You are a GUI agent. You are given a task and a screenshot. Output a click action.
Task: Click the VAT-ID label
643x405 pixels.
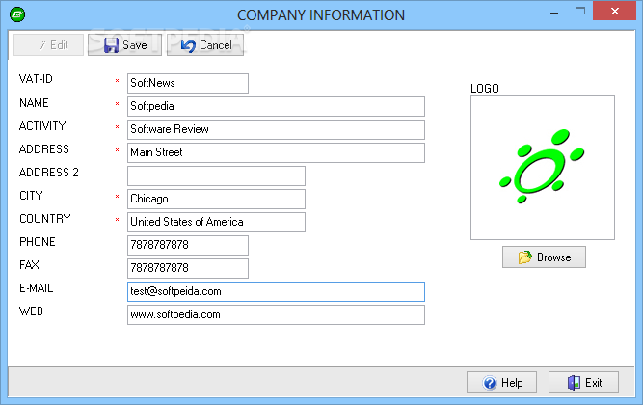pos(36,79)
